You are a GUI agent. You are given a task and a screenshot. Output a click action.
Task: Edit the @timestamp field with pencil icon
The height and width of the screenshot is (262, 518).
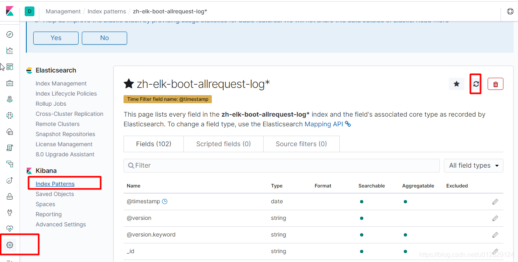point(495,202)
